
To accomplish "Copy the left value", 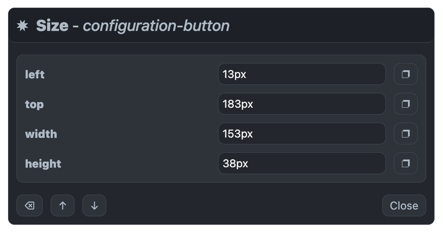I will coord(406,74).
